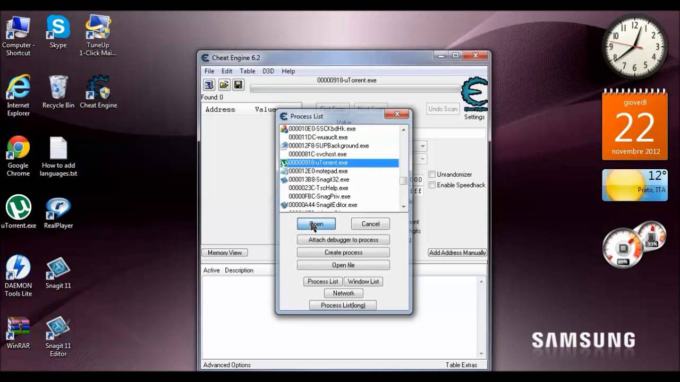This screenshot has height=382, width=680.
Task: Switch to Process List view button
Action: 322,282
